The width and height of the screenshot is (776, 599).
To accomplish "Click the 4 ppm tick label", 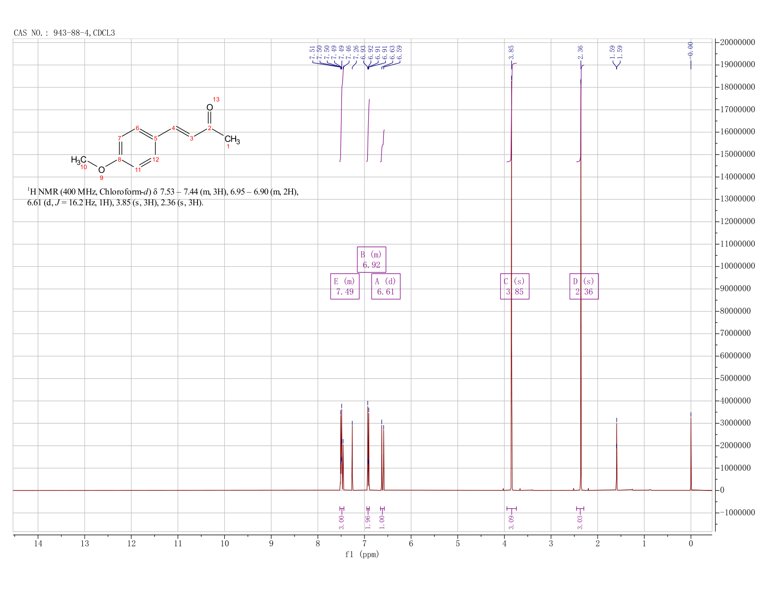I will click(504, 544).
